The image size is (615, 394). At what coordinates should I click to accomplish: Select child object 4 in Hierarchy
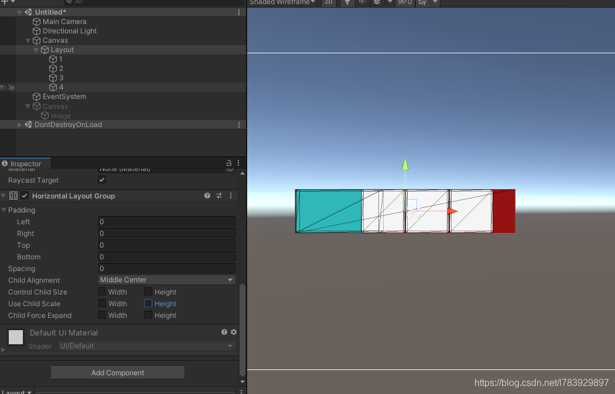61,87
